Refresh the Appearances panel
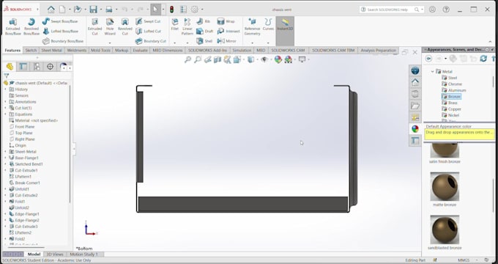This screenshot has height=264, width=498. click(x=483, y=59)
